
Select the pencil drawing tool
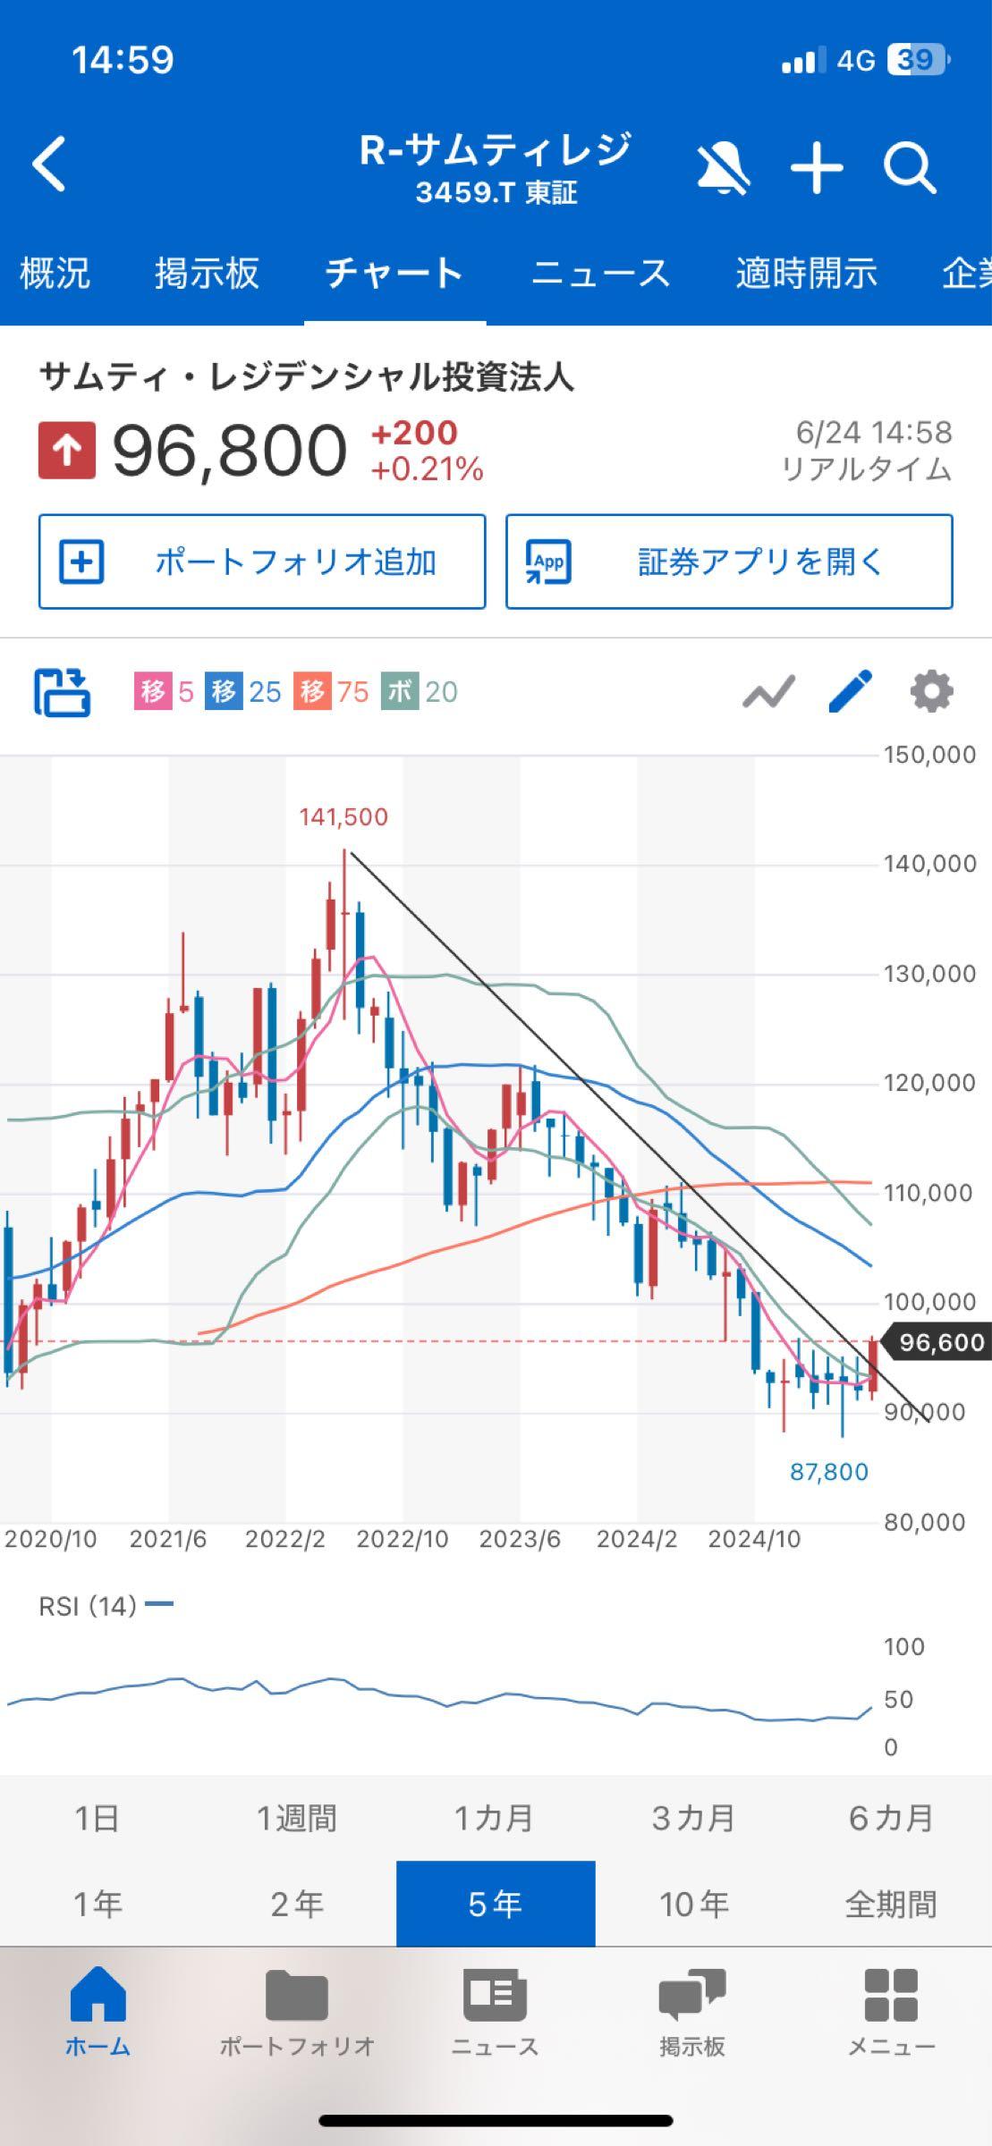point(850,692)
